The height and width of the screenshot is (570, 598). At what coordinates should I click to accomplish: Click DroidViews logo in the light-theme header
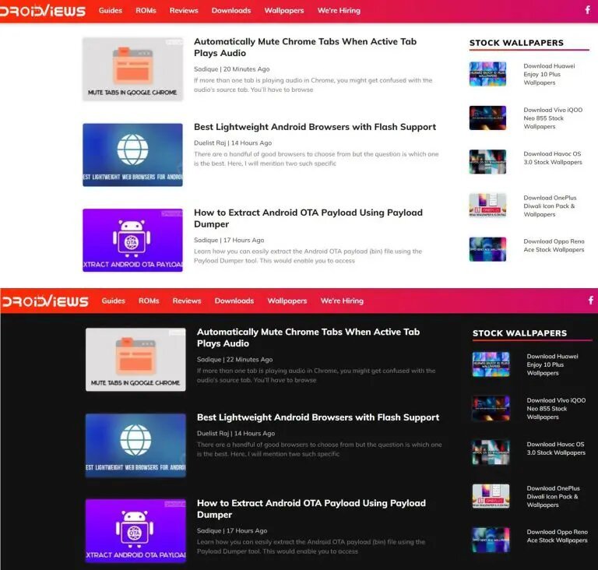(x=44, y=11)
